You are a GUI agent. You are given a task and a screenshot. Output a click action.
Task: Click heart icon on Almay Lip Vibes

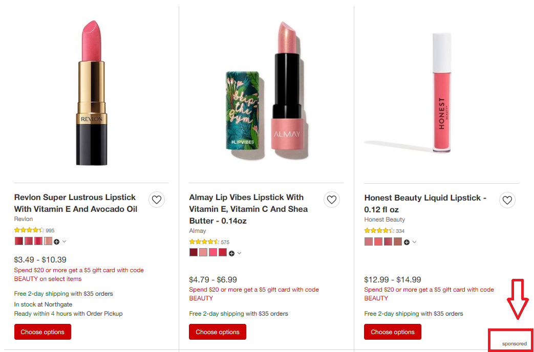pyautogui.click(x=332, y=200)
